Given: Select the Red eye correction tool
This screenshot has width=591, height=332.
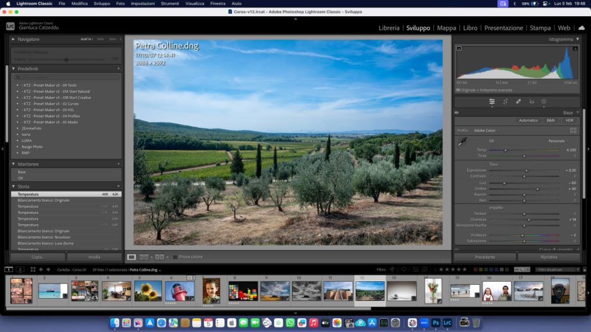Looking at the screenshot, I should click(x=532, y=101).
